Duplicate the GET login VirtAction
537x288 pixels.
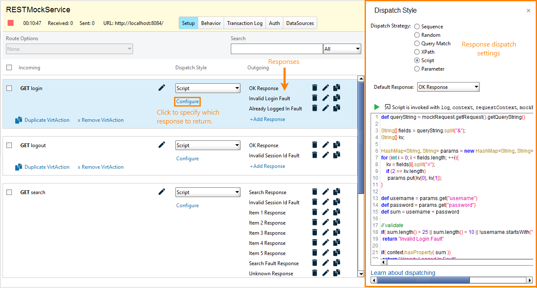point(42,120)
